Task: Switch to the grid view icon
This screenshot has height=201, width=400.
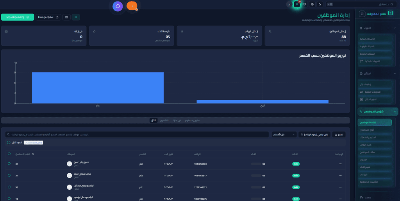Action: 66,17
